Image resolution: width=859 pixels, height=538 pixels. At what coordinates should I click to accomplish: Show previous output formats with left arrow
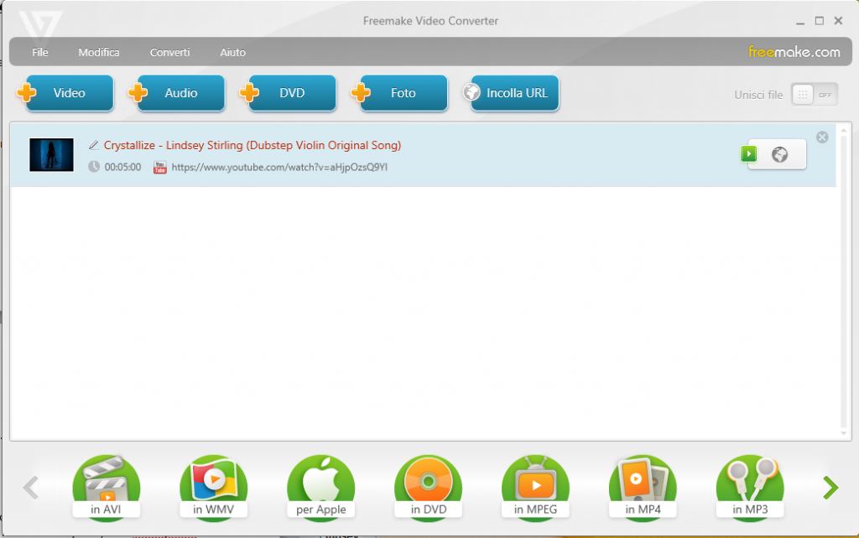pos(31,487)
